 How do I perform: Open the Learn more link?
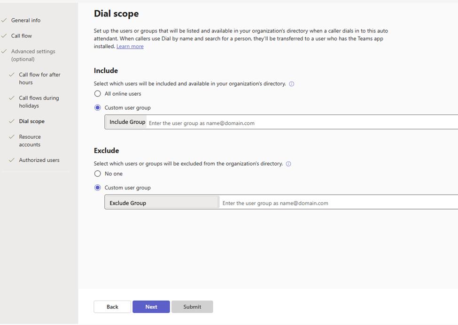click(130, 46)
